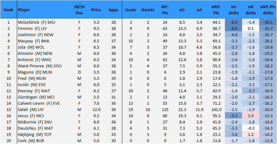Select the Assists column header
Screen dimensions: 277x144
148,10
